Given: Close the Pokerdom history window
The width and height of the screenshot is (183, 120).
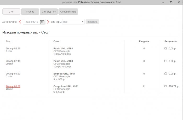Looking at the screenshot, I should (x=179, y=2).
